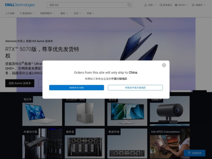Open the AI 解决方案 category tile
This screenshot has width=212, height=159.
coord(42,143)
